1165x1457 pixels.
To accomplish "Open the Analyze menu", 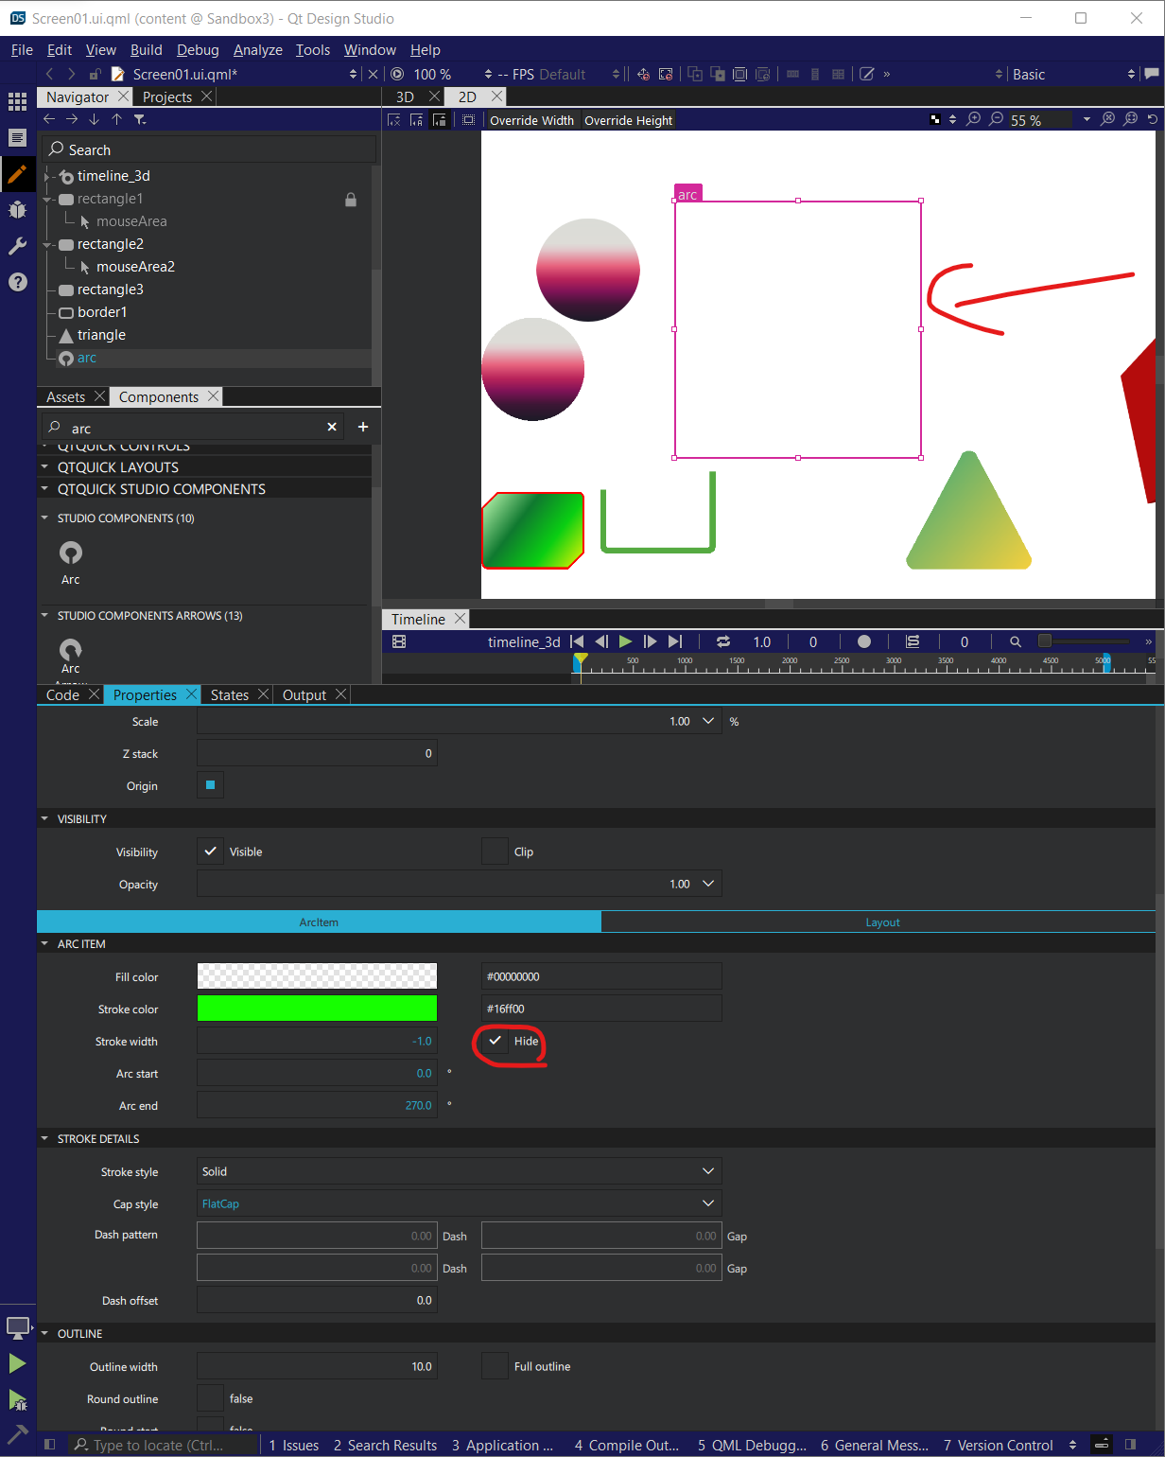I will [257, 50].
